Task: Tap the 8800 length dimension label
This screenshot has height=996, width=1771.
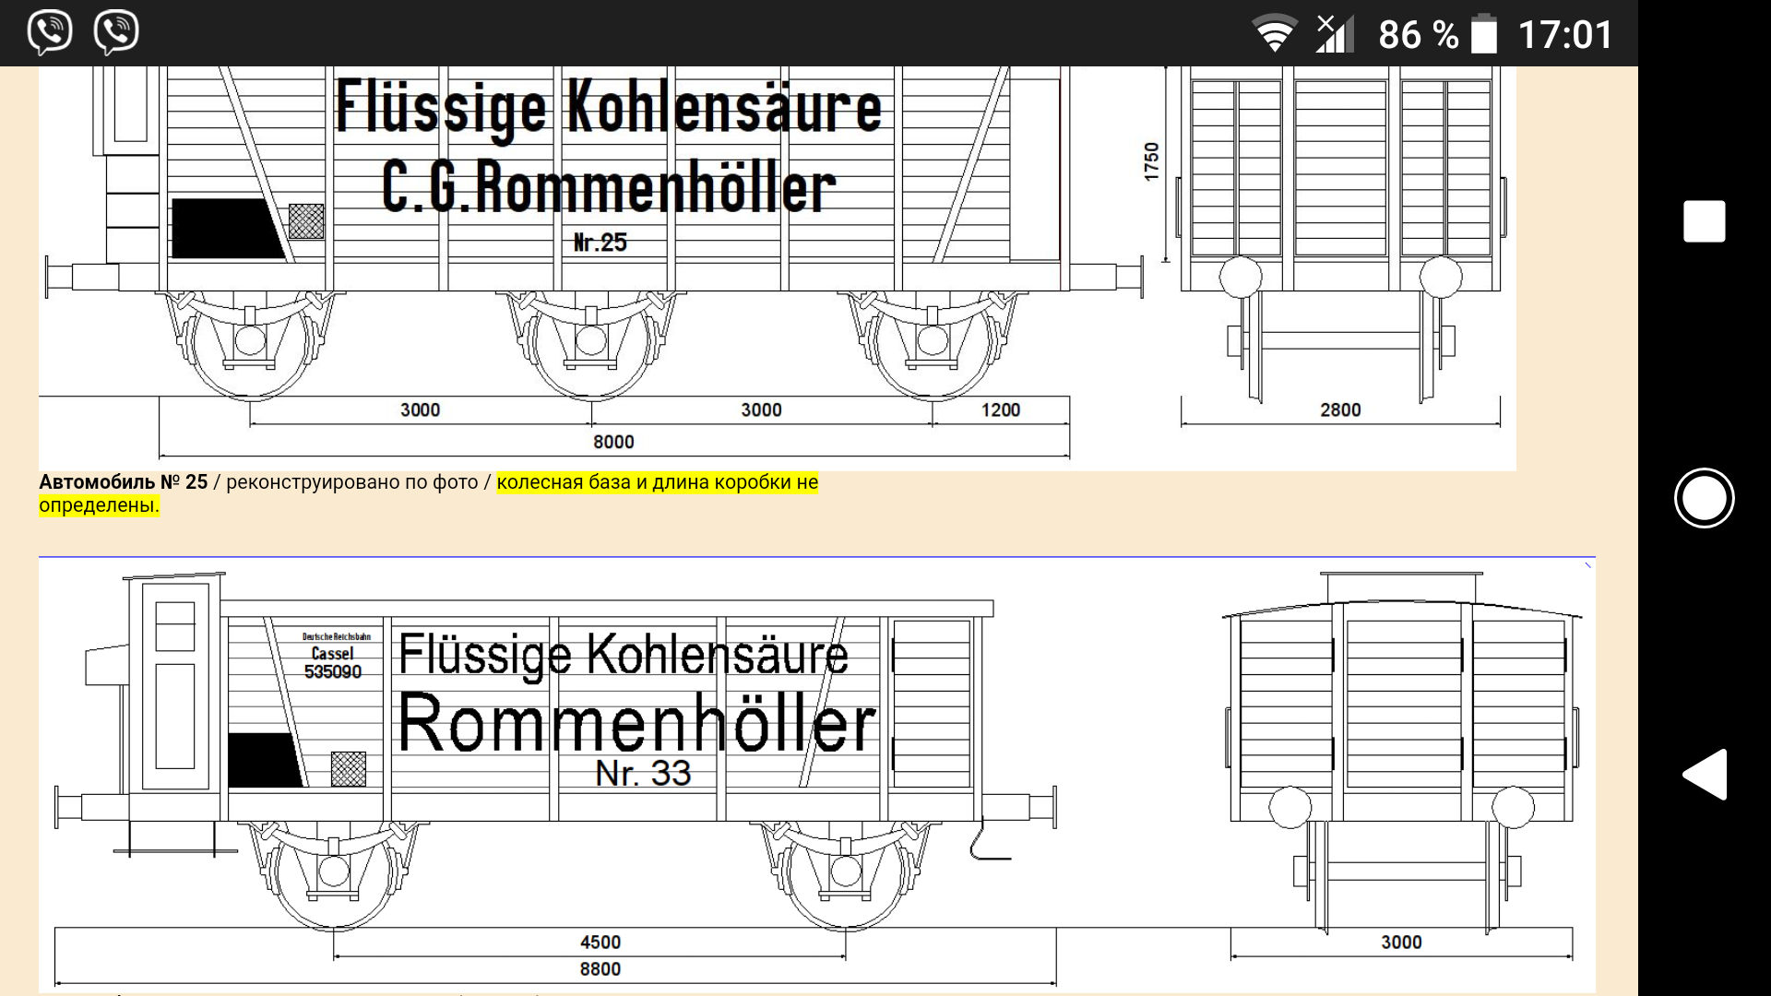Action: click(x=600, y=969)
